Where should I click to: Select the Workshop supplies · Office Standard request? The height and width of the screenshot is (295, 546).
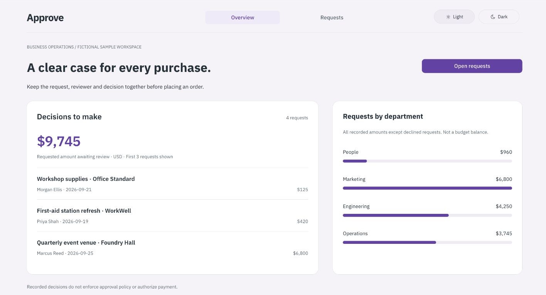click(x=172, y=184)
